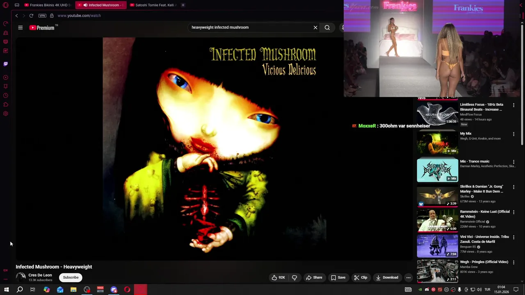525x295 pixels.
Task: Open the YouTube hamburger guide menu
Action: [x=20, y=27]
